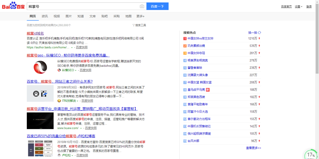Screen dimensions: 319x159
Task: Click the paw and 百 logo thumbnail
Action: 40,93
